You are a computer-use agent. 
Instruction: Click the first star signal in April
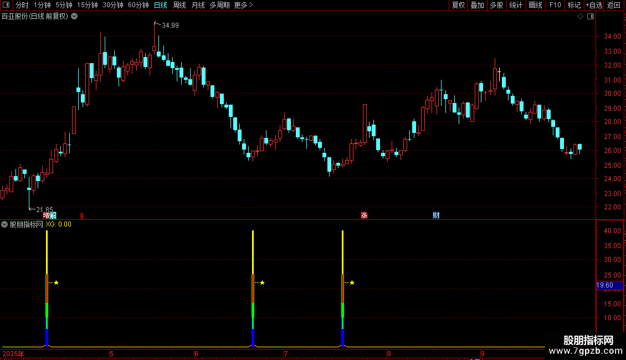tap(57, 282)
